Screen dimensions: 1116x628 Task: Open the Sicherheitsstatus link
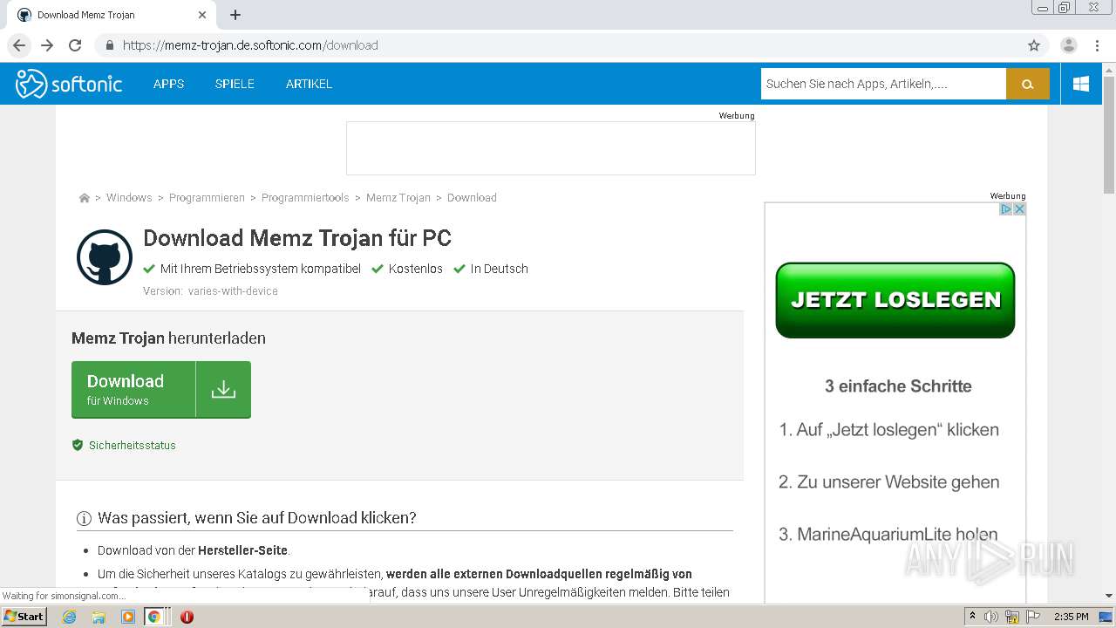133,445
